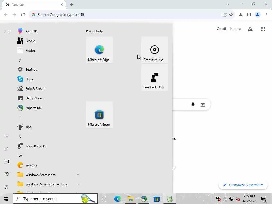Open the user account icon in Start sidebar
272x204 pixels.
coord(7,136)
